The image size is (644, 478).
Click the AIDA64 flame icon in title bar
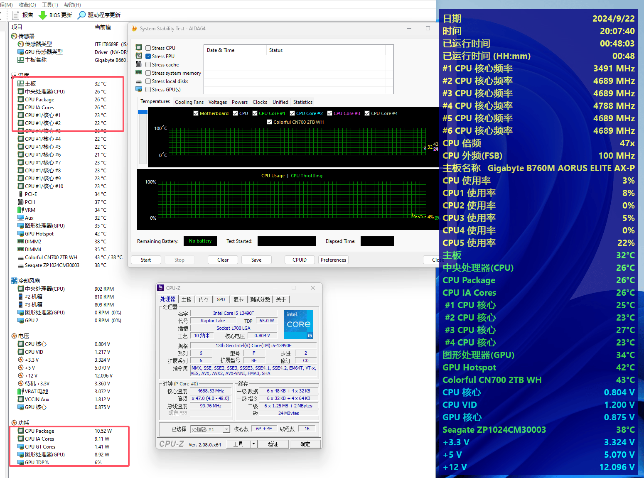point(134,29)
